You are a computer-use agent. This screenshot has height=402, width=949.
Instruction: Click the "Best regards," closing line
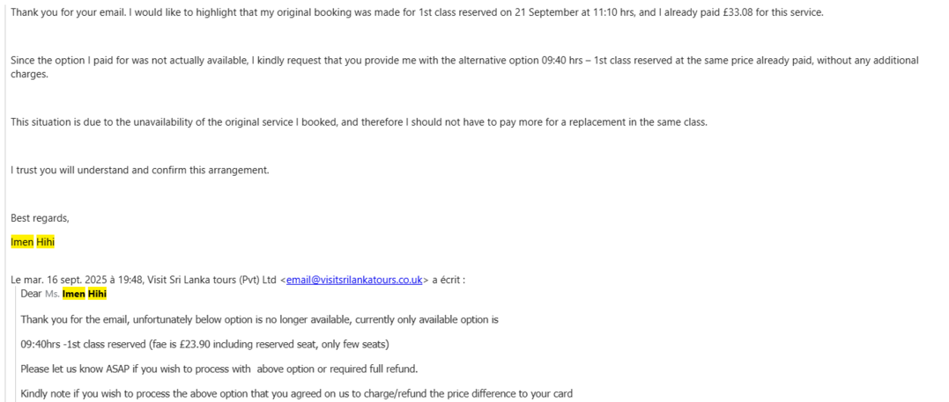click(x=40, y=217)
